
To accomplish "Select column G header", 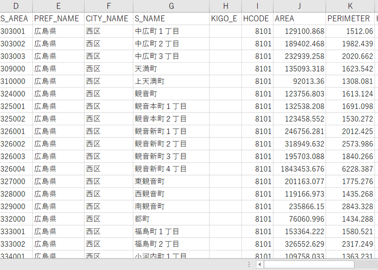I will click(171, 6).
